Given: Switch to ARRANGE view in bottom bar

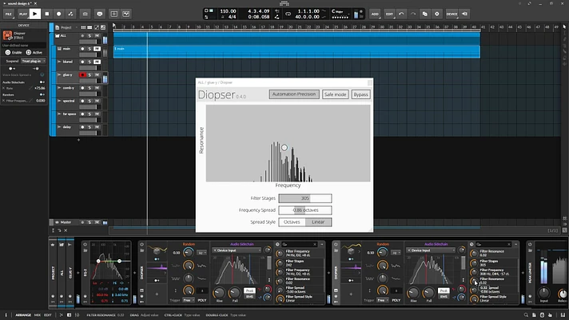Looking at the screenshot, I should click(x=23, y=315).
